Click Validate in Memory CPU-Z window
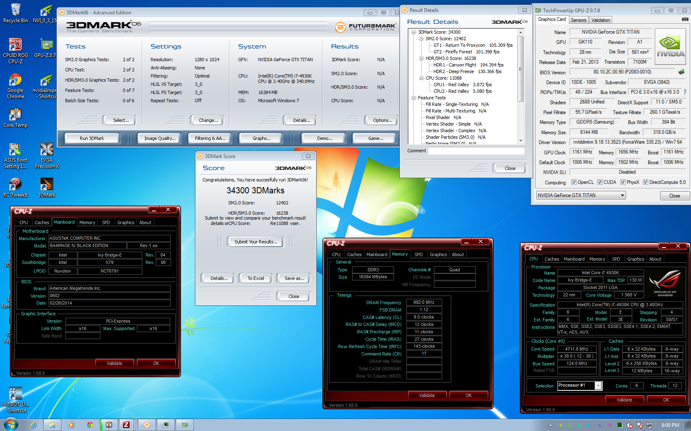This screenshot has width=691, height=431. (427, 395)
